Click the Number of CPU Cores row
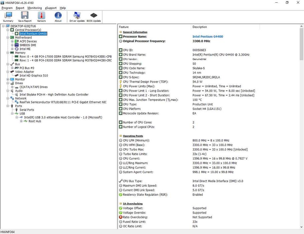The height and width of the screenshot is (234, 304). click(x=208, y=122)
